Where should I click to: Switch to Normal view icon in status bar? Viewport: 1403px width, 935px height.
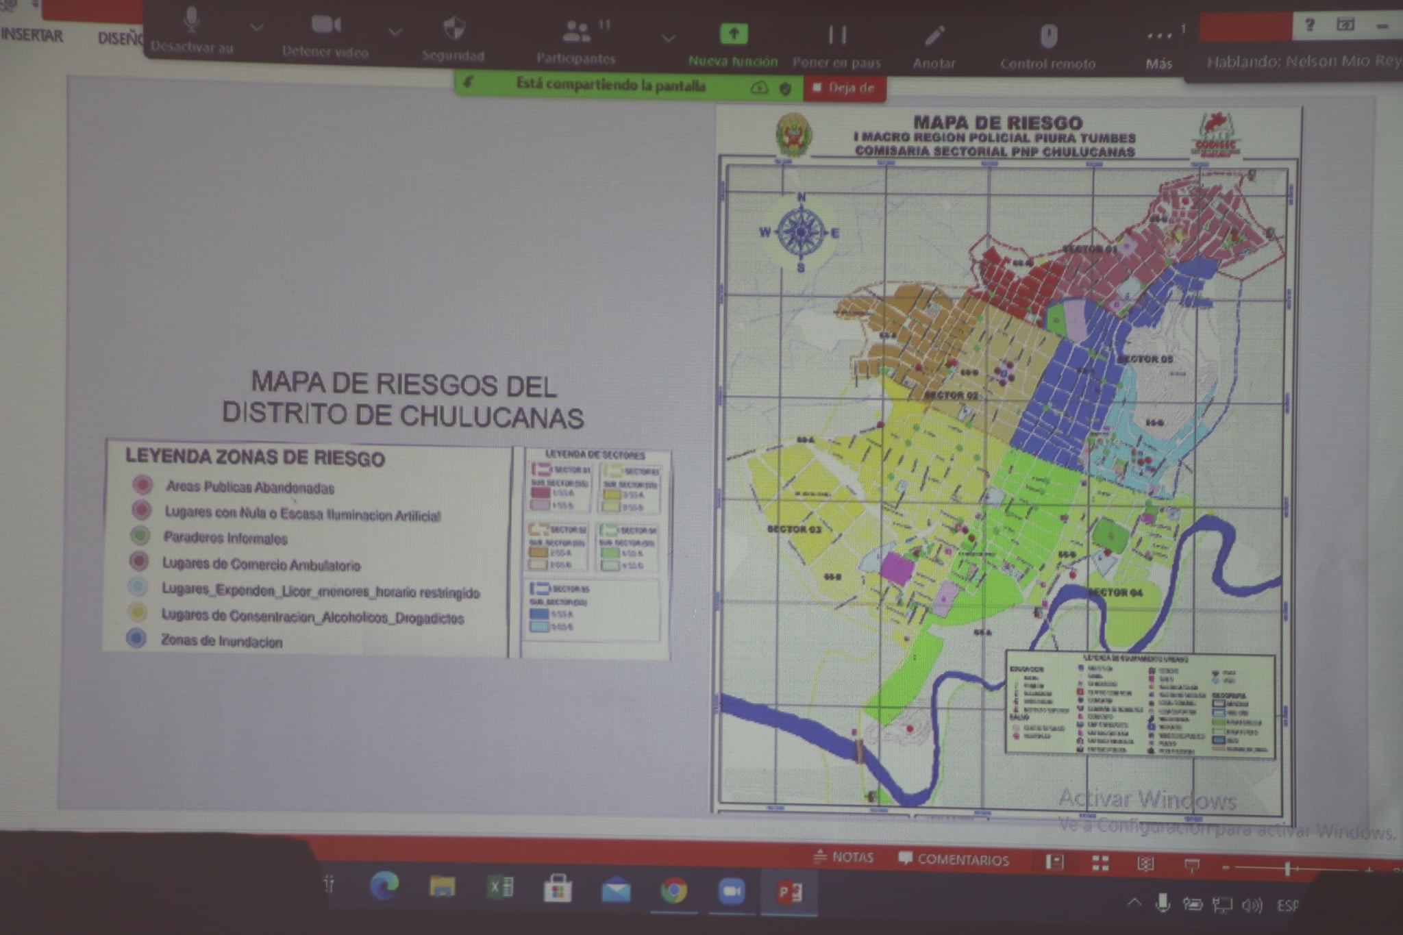1055,862
